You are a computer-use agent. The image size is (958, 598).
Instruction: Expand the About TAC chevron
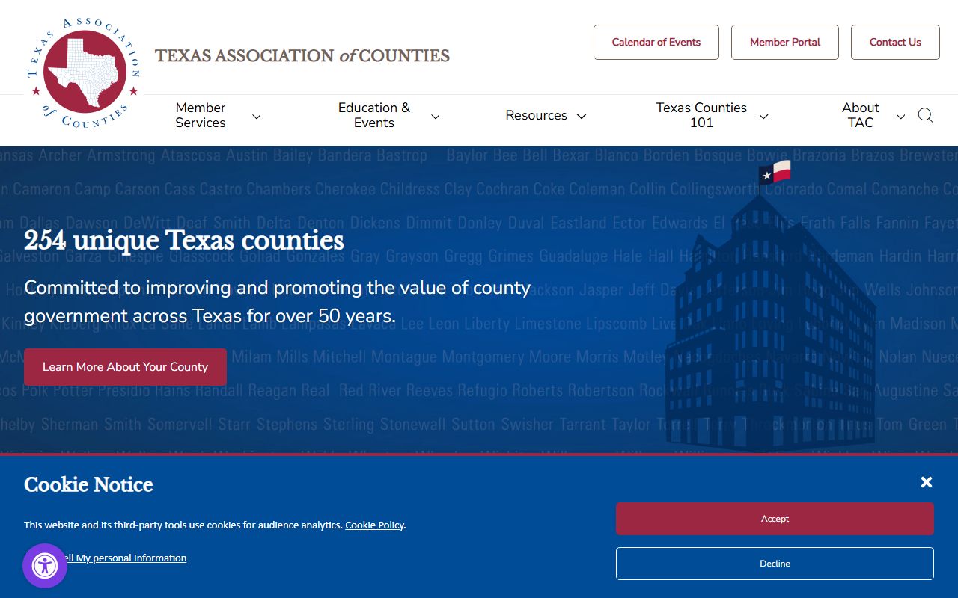point(900,116)
